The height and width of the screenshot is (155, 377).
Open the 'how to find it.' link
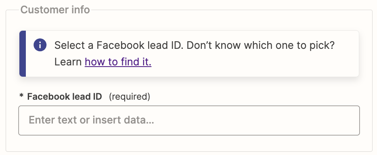(118, 62)
